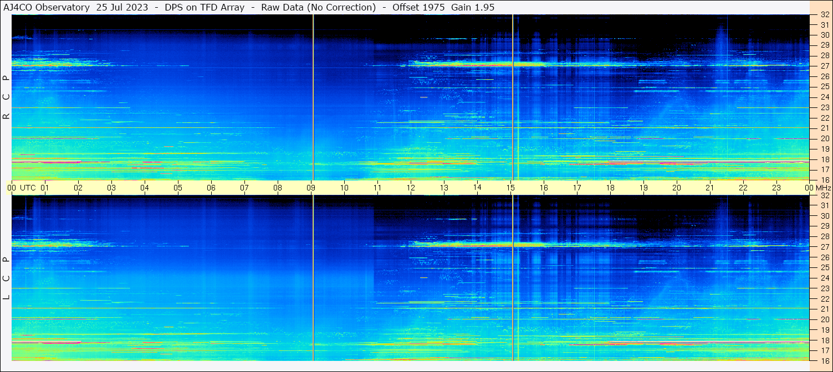
Task: Click '22' on the RCP frequency scale
Action: click(825, 118)
